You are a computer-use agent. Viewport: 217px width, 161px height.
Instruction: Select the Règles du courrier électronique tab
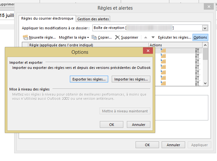click(x=47, y=19)
